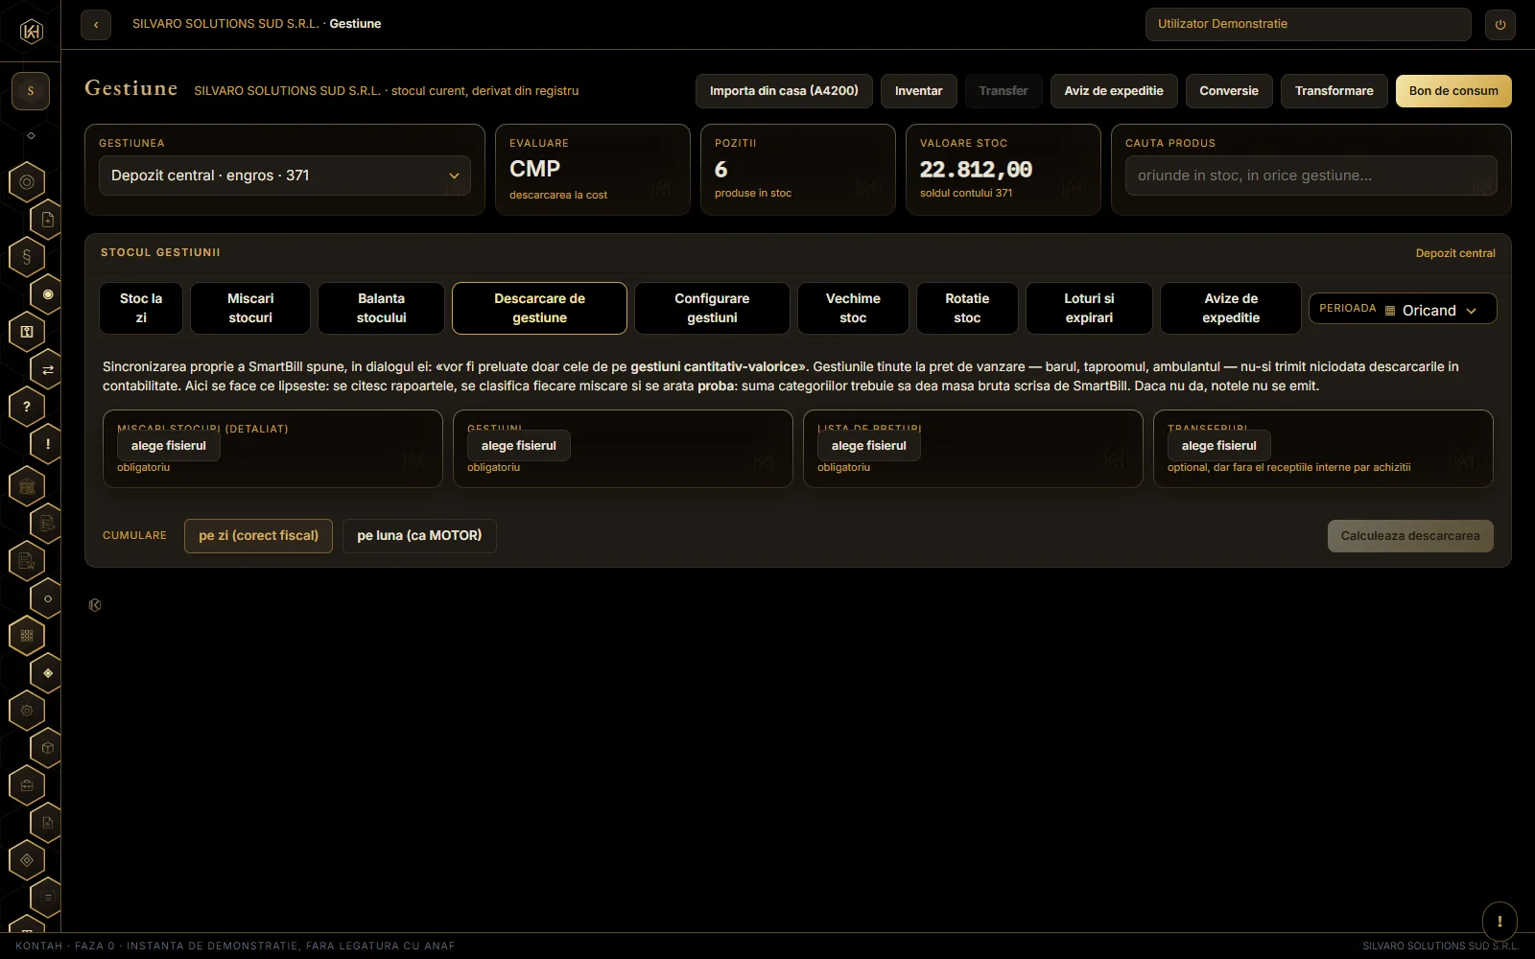Screen dimensions: 1535x959
Task: Open the 'Miscari stocuri' tab
Action: [x=250, y=308]
